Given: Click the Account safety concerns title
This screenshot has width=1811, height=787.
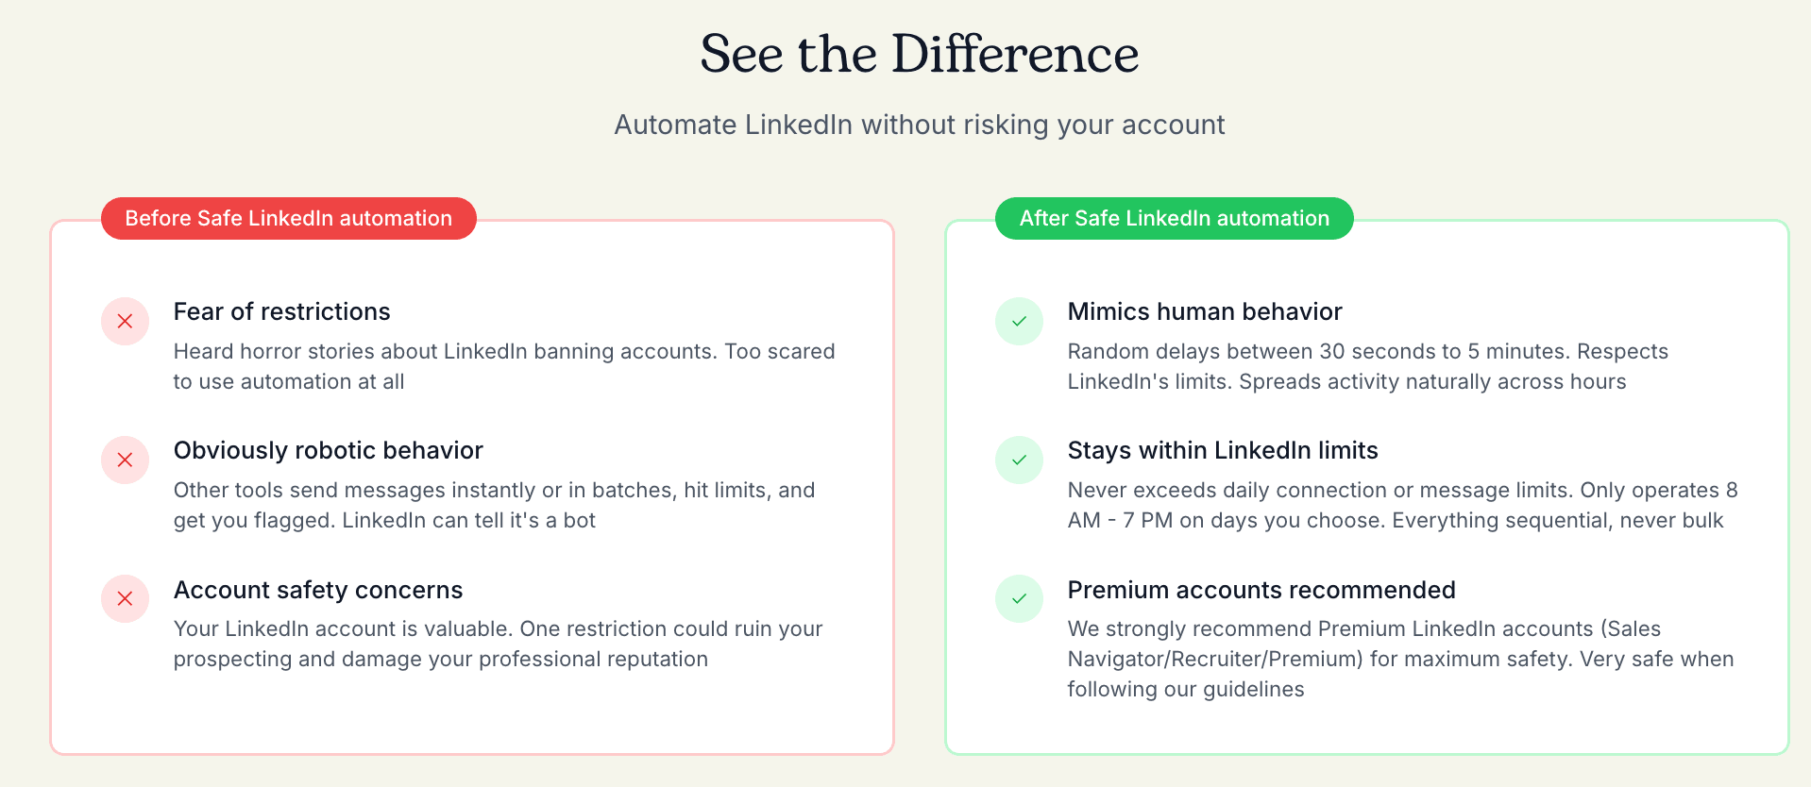Looking at the screenshot, I should coord(317,591).
